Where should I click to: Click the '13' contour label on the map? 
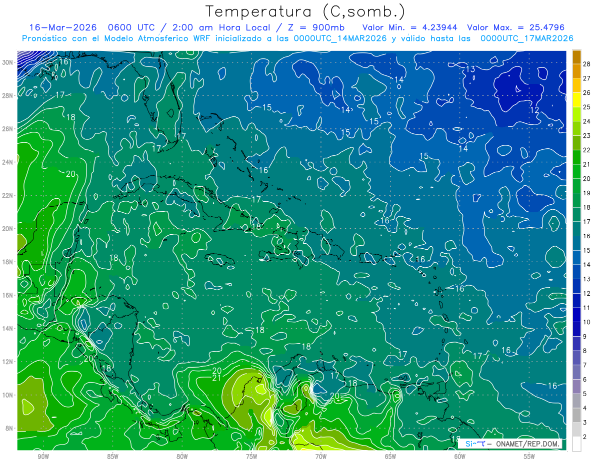click(x=470, y=69)
